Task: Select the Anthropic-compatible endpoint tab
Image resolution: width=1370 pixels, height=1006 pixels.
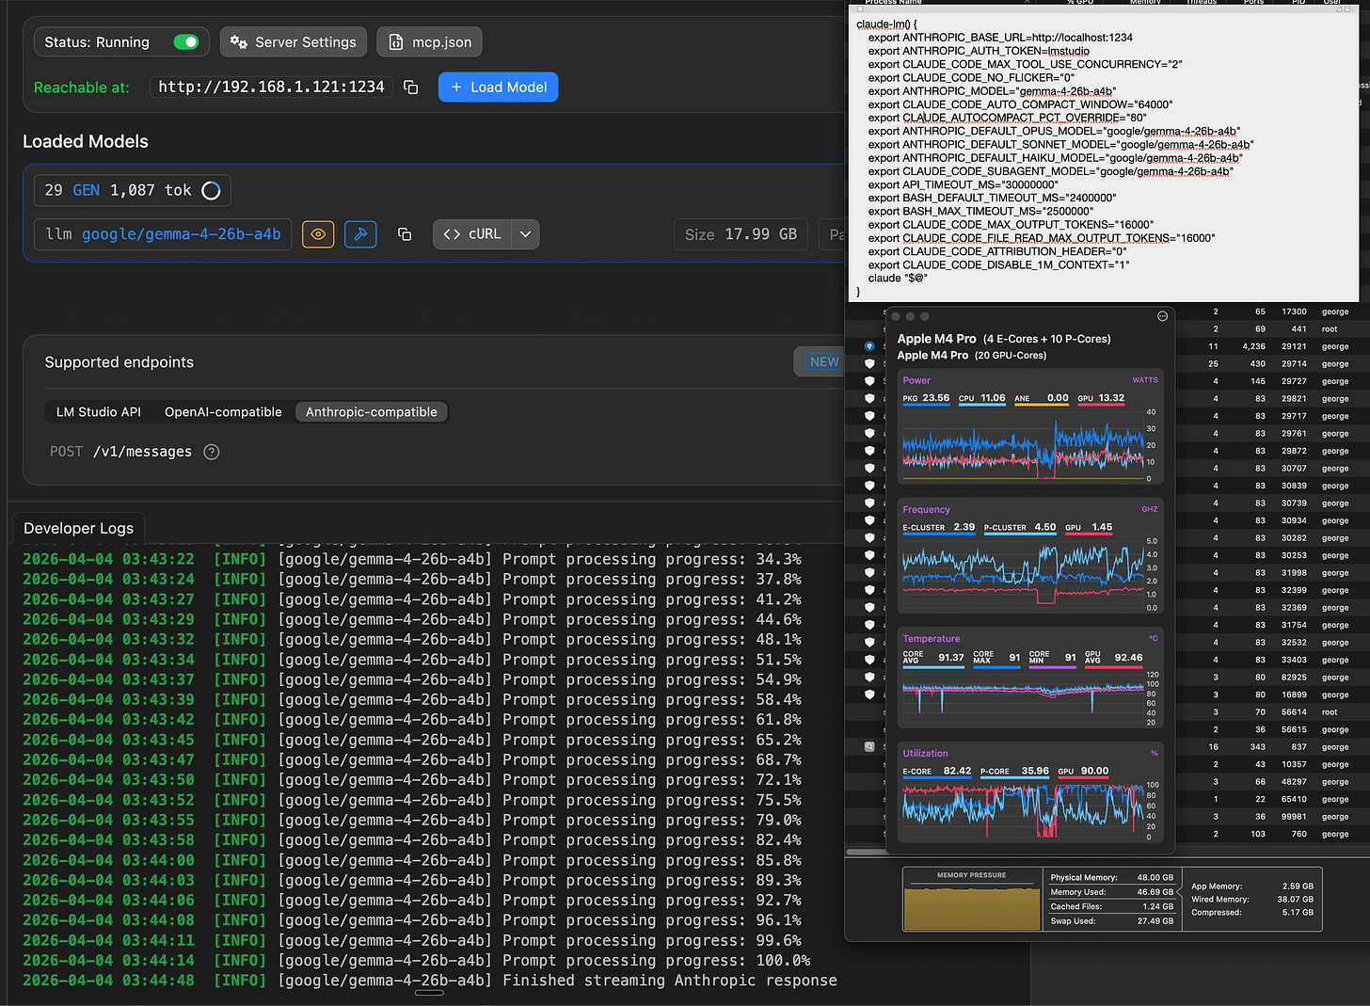Action: click(x=371, y=411)
